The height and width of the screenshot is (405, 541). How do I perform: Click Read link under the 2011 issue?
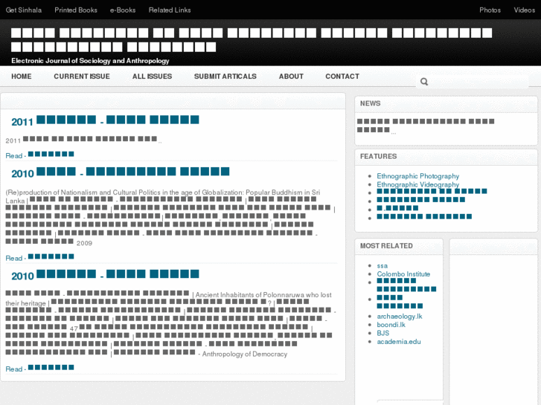coord(39,155)
